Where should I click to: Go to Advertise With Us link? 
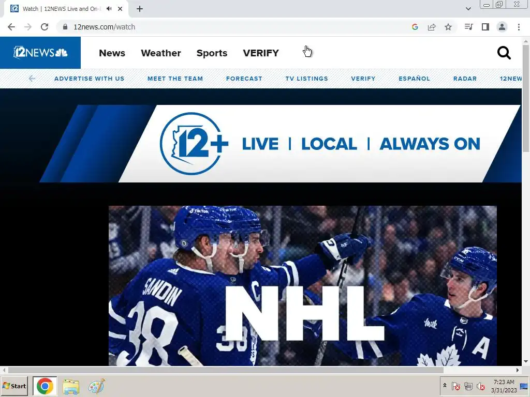pos(89,79)
